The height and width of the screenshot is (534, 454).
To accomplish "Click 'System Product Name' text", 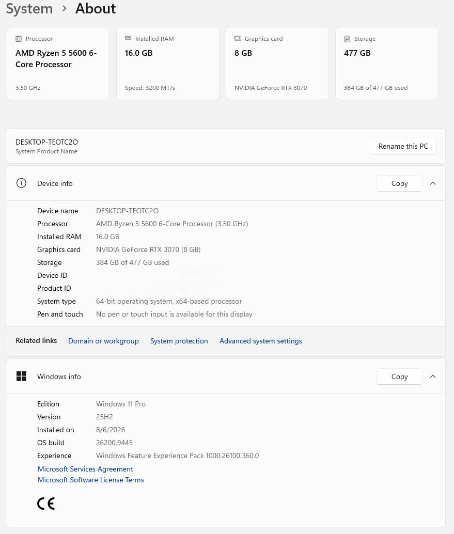I will (x=46, y=151).
